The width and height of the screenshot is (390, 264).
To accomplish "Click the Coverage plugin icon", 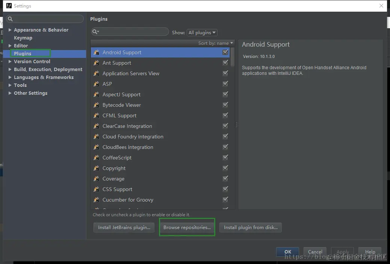I will click(96, 179).
